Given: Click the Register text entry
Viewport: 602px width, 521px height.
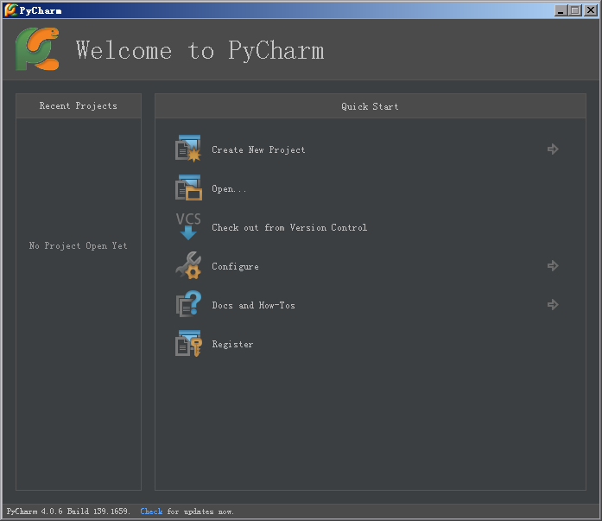Looking at the screenshot, I should (232, 345).
